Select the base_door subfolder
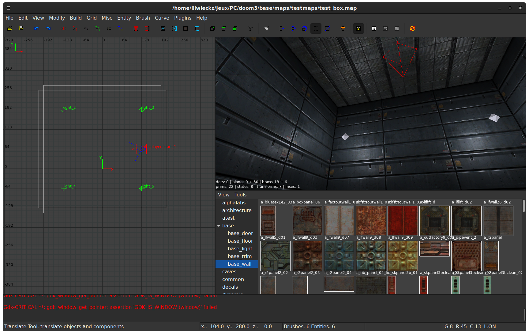Viewport: 529px width, 334px height. click(240, 233)
